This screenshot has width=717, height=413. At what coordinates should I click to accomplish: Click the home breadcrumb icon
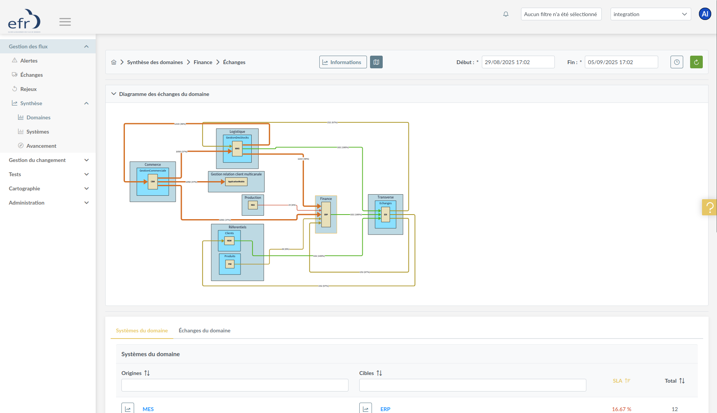(114, 62)
